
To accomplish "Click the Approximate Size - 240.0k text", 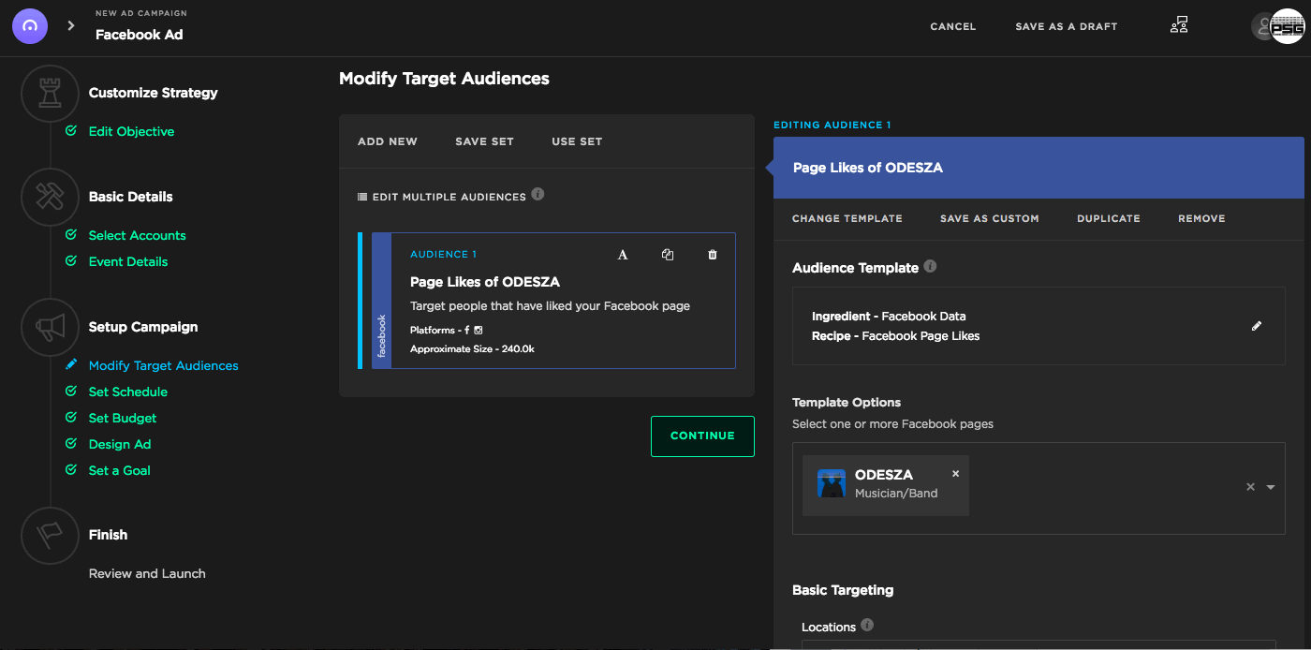I will coord(472,349).
